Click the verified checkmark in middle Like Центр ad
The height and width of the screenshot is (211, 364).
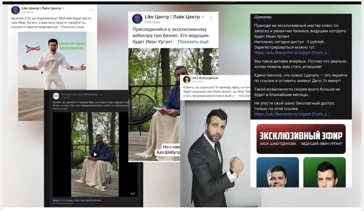click(203, 17)
